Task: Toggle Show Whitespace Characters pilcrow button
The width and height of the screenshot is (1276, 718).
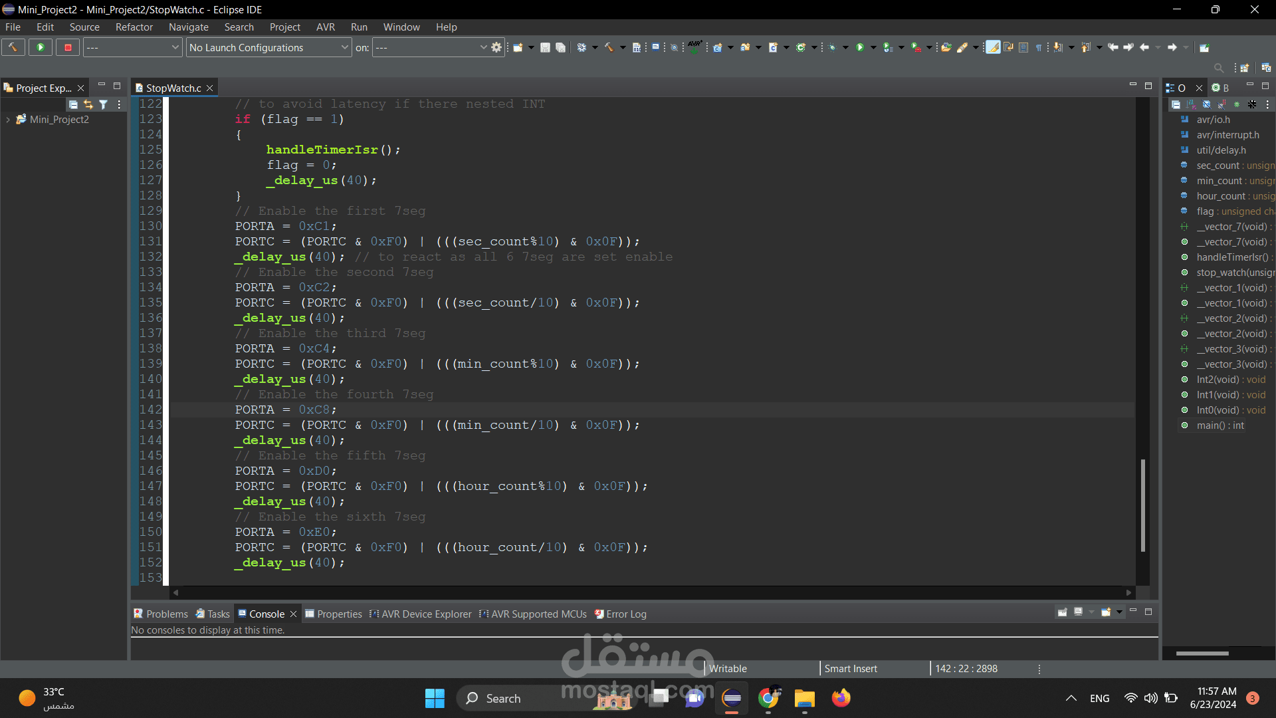Action: click(1039, 47)
